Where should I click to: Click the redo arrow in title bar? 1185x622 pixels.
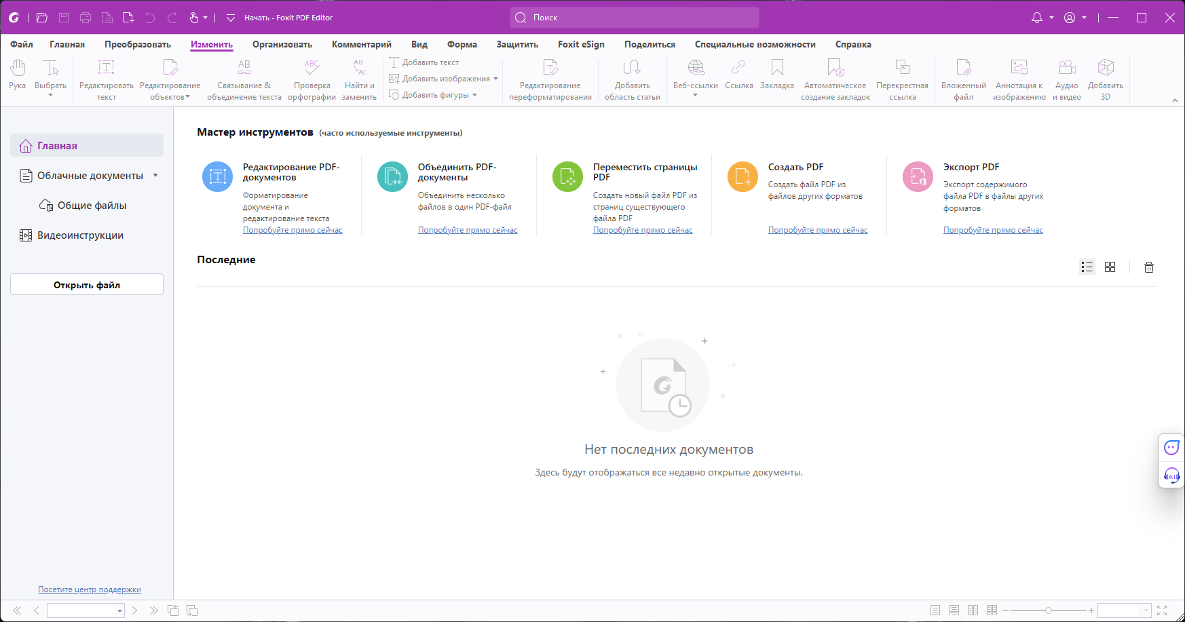coord(172,18)
